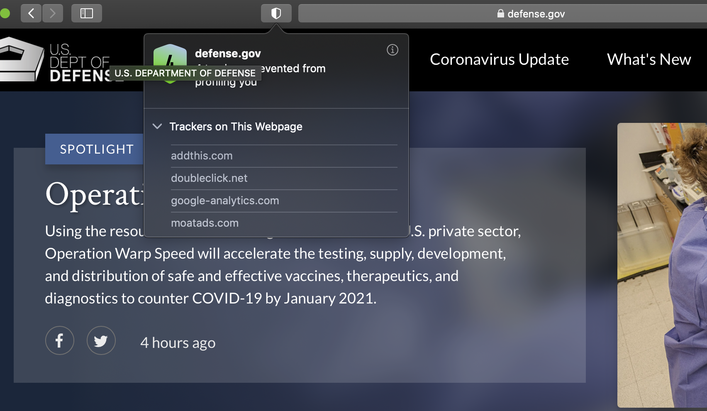The image size is (707, 411).
Task: Click the SPOTLIGHT label
Action: point(97,149)
